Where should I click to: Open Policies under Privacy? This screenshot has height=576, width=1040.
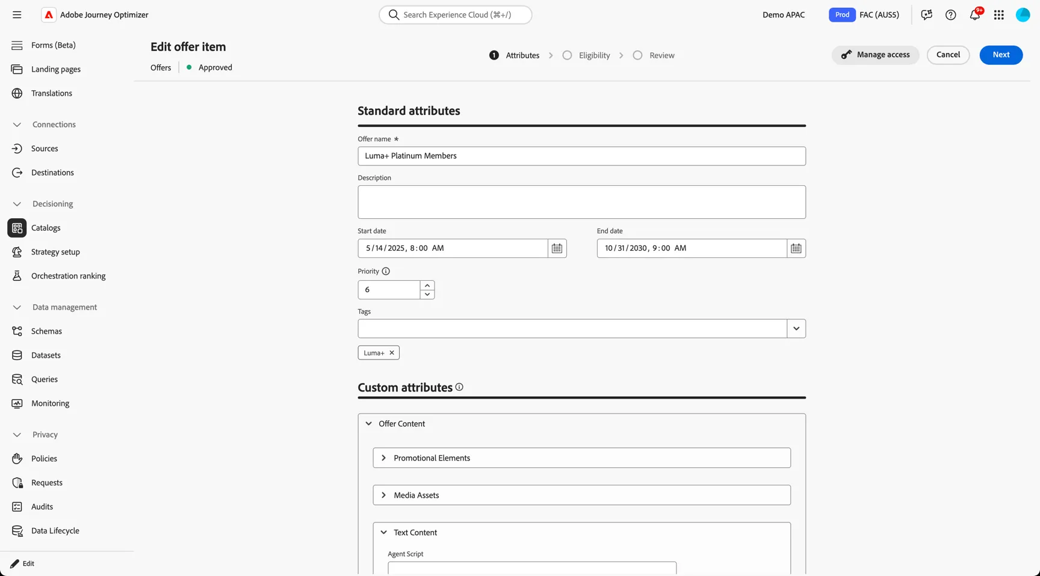[x=44, y=459]
